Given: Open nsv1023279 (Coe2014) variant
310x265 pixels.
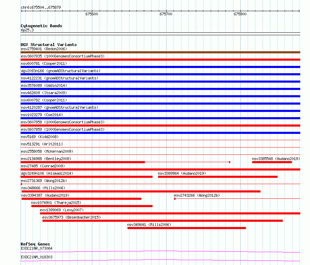Looking at the screenshot, I should click(42, 115).
